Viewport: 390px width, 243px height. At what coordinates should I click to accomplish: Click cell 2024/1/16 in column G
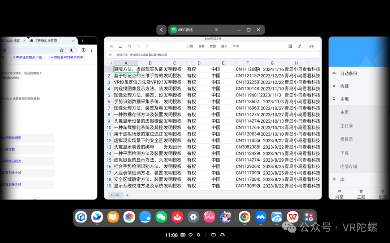pos(272,69)
